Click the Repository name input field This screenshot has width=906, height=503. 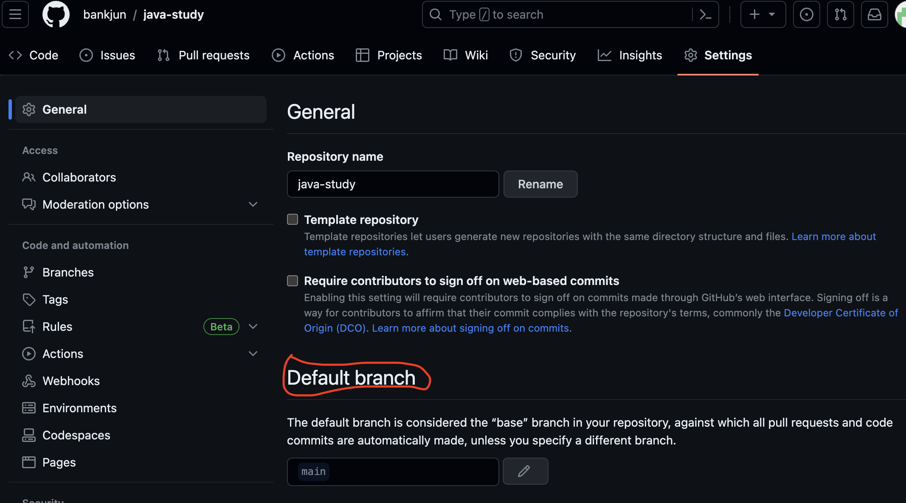click(393, 184)
